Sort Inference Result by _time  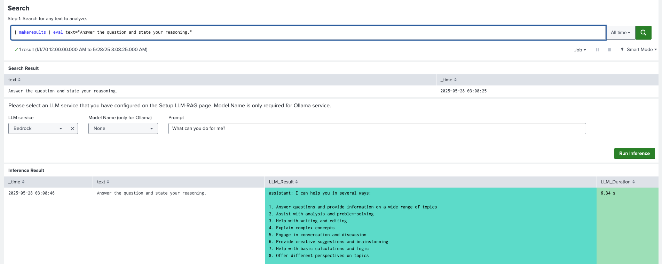(16, 182)
